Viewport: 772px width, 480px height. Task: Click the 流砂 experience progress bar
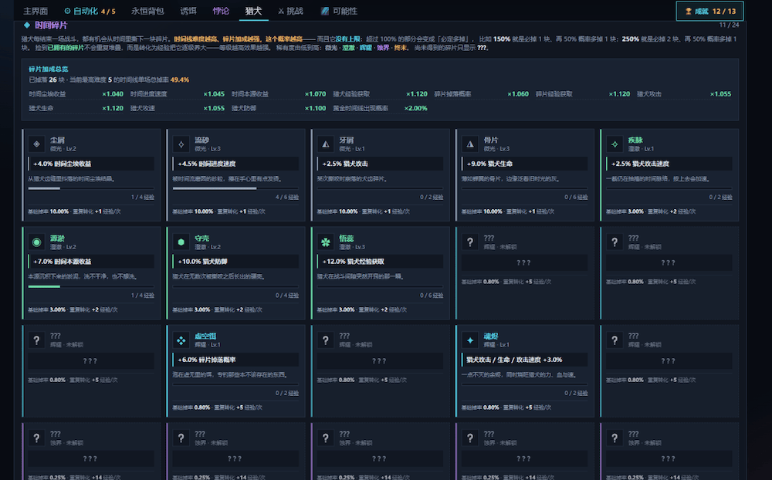coord(235,188)
